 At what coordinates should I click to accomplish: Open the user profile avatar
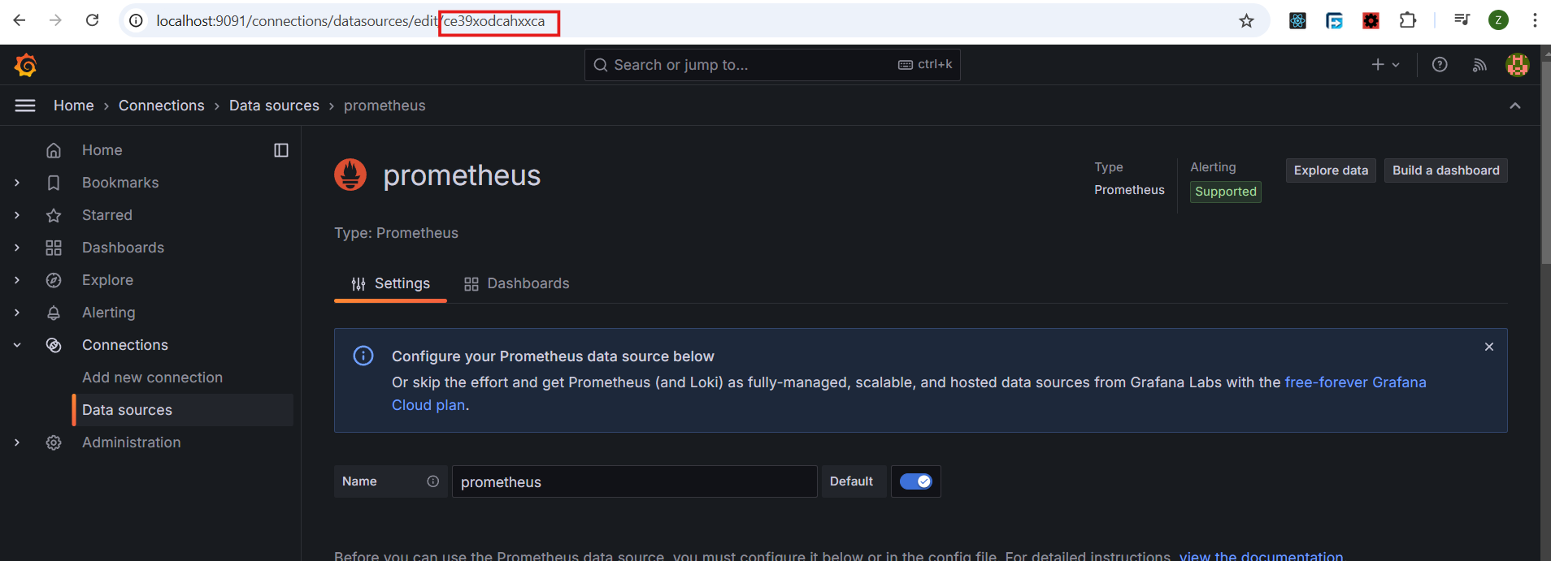tap(1517, 65)
